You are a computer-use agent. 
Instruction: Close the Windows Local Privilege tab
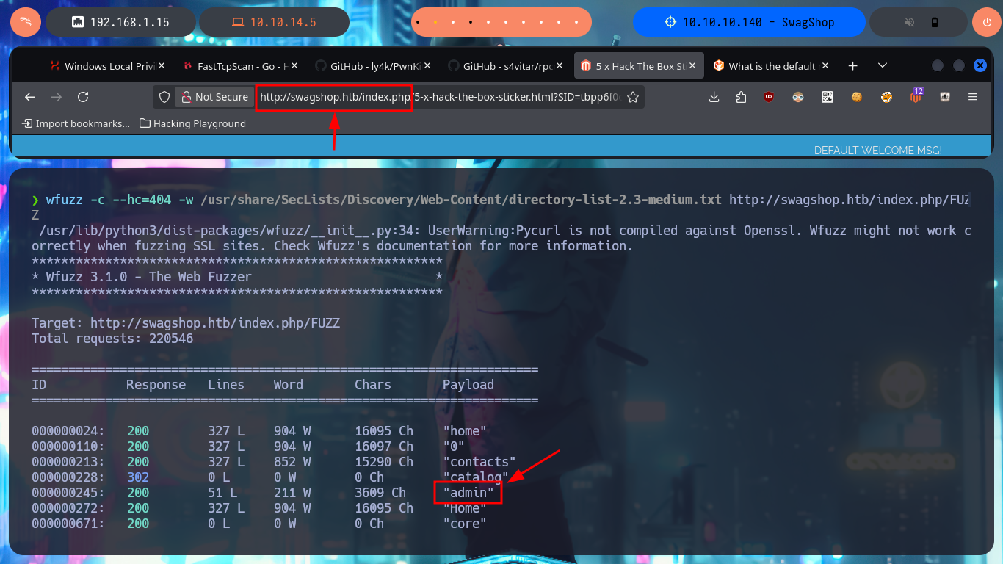point(162,66)
